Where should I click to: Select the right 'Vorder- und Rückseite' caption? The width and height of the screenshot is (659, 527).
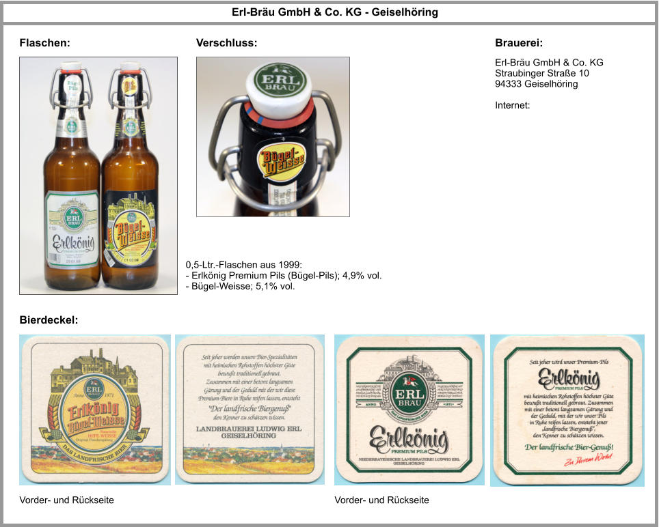coord(381,500)
